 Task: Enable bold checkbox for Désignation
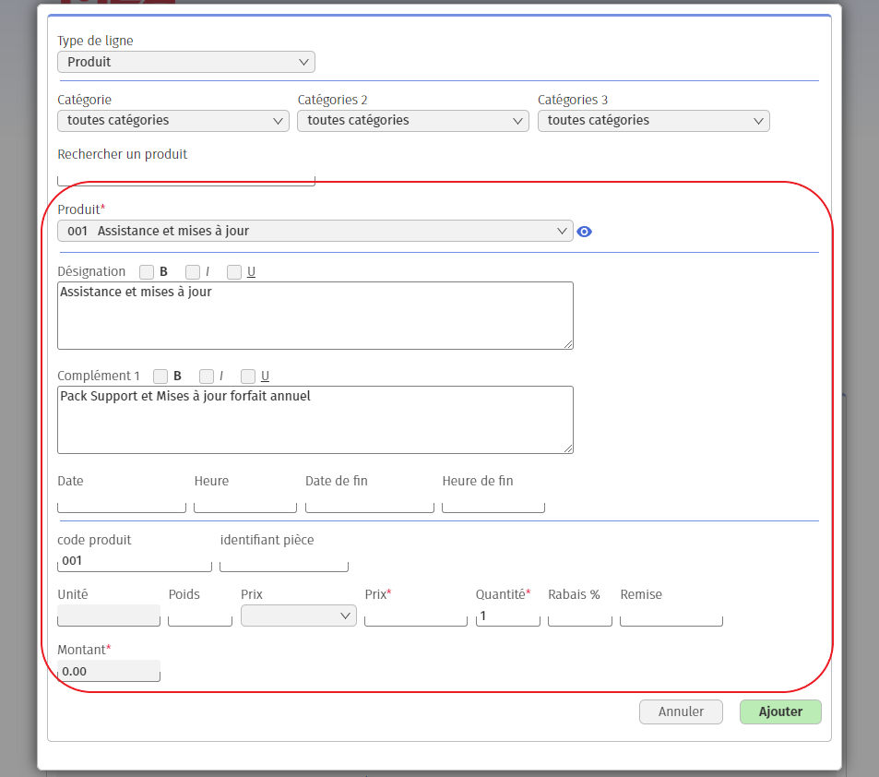coord(147,272)
